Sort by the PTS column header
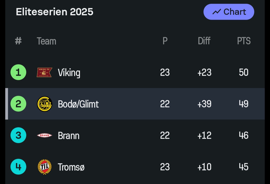Image resolution: width=270 pixels, height=184 pixels. coord(244,41)
